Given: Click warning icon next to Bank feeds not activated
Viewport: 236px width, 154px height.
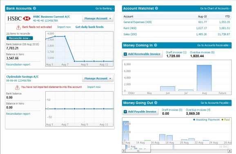Looking at the screenshot, I should click(x=18, y=27).
